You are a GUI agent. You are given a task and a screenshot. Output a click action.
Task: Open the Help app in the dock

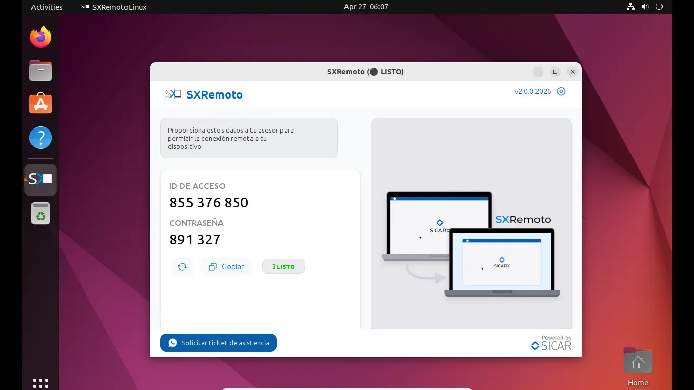(x=41, y=138)
